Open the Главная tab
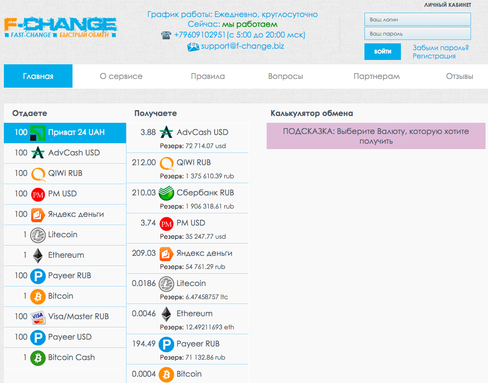The width and height of the screenshot is (488, 383). tap(38, 76)
